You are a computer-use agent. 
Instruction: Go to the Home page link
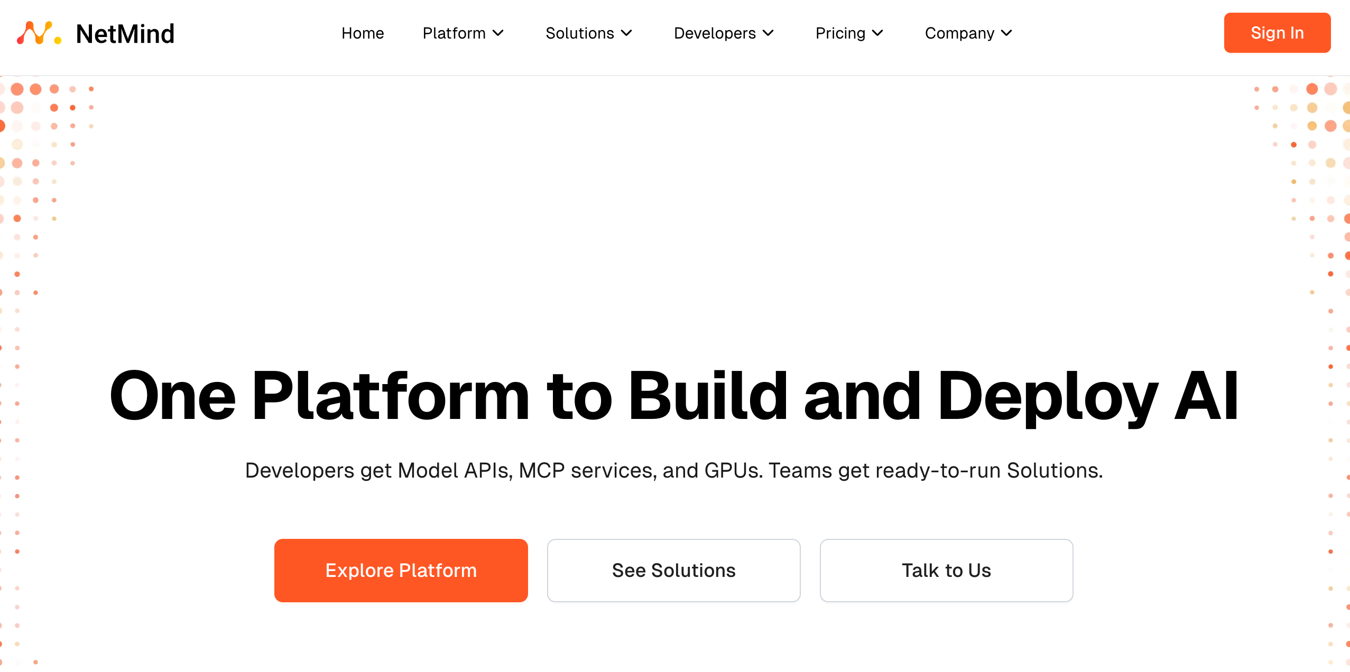click(x=363, y=33)
